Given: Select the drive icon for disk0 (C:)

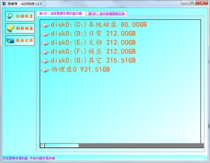Looking at the screenshot, I should (45, 26).
